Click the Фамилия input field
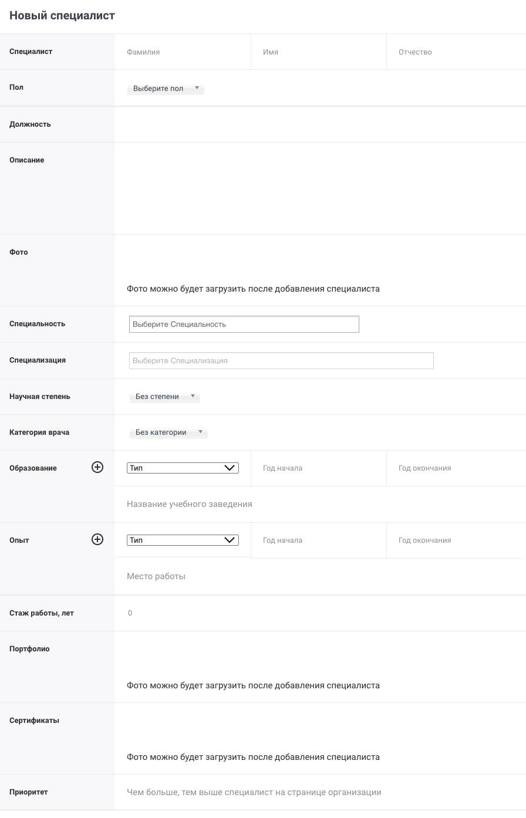The width and height of the screenshot is (526, 818). pyautogui.click(x=183, y=52)
